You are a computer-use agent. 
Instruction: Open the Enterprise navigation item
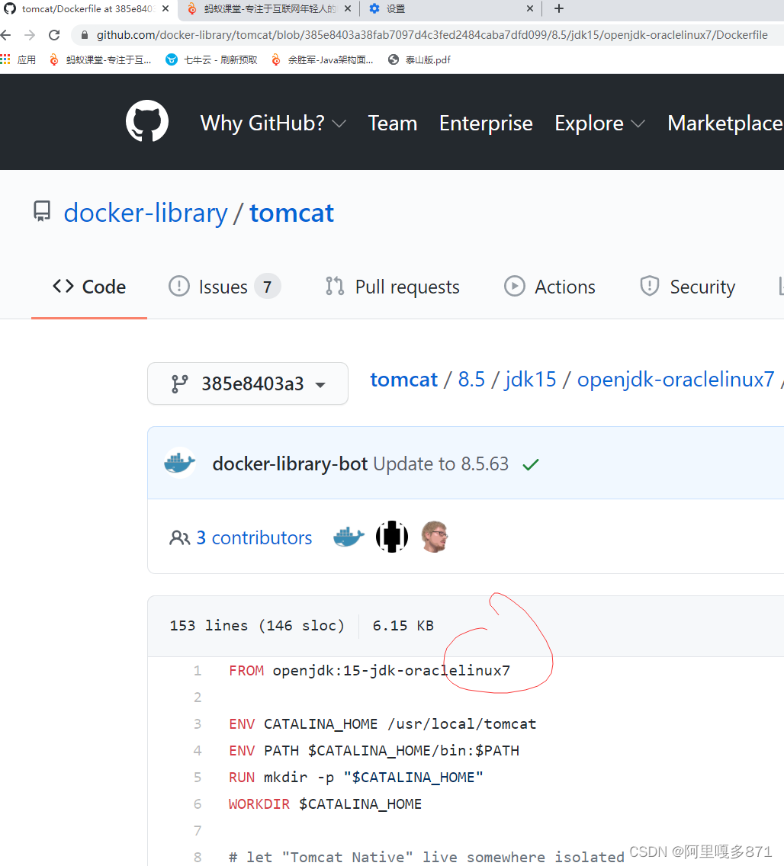click(486, 123)
